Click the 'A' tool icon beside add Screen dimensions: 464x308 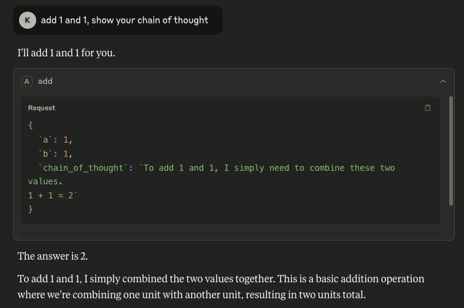pos(27,81)
